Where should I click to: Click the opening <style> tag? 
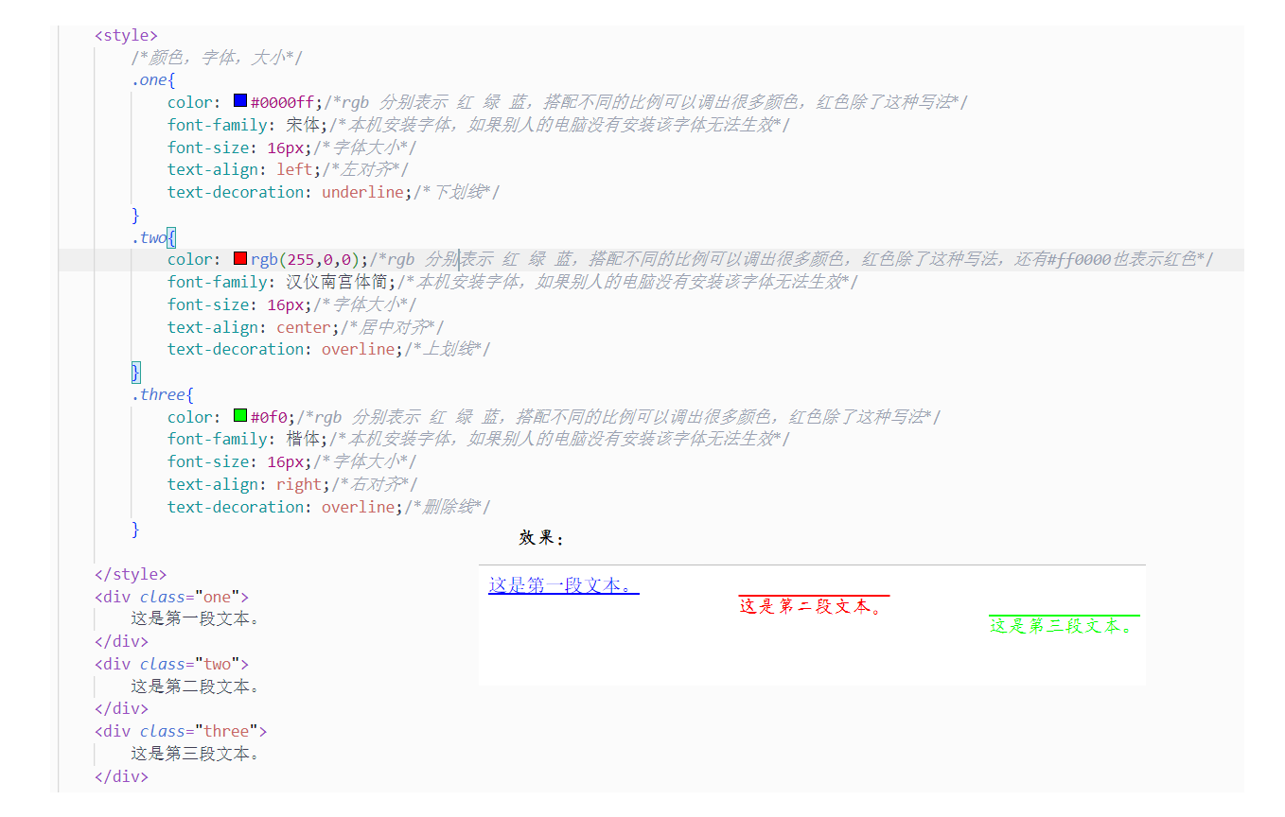pos(126,35)
